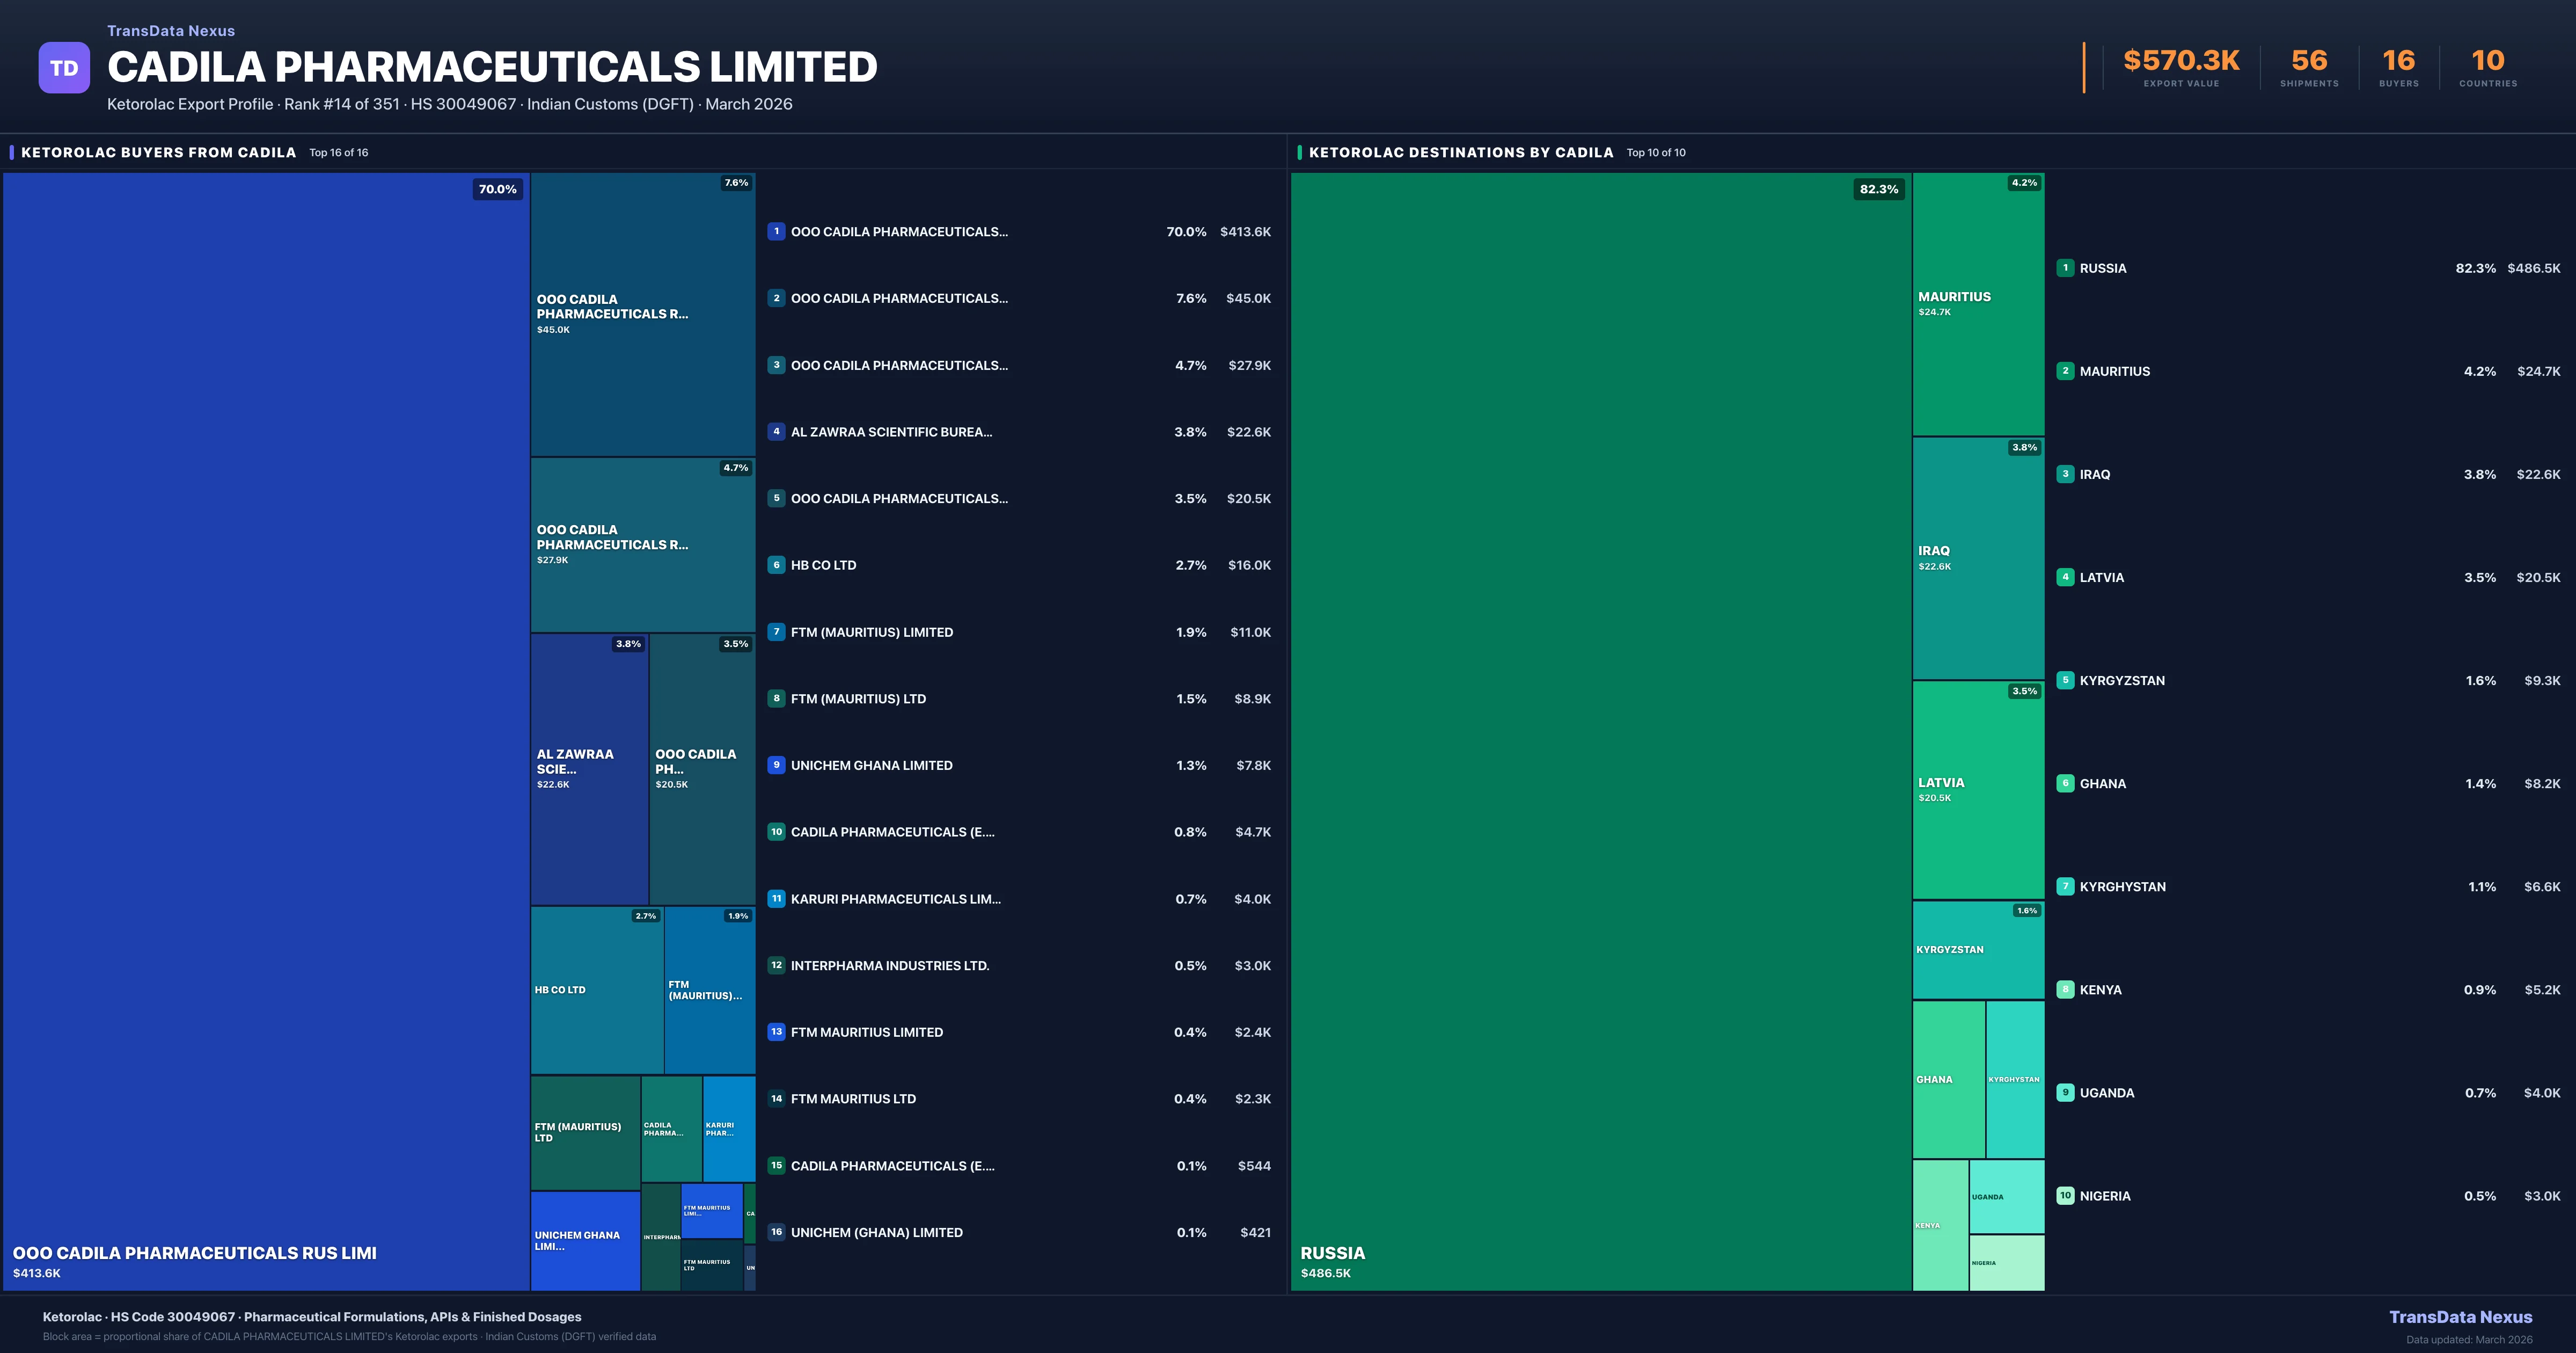
Task: Click the purple TD logo icon
Action: point(64,68)
